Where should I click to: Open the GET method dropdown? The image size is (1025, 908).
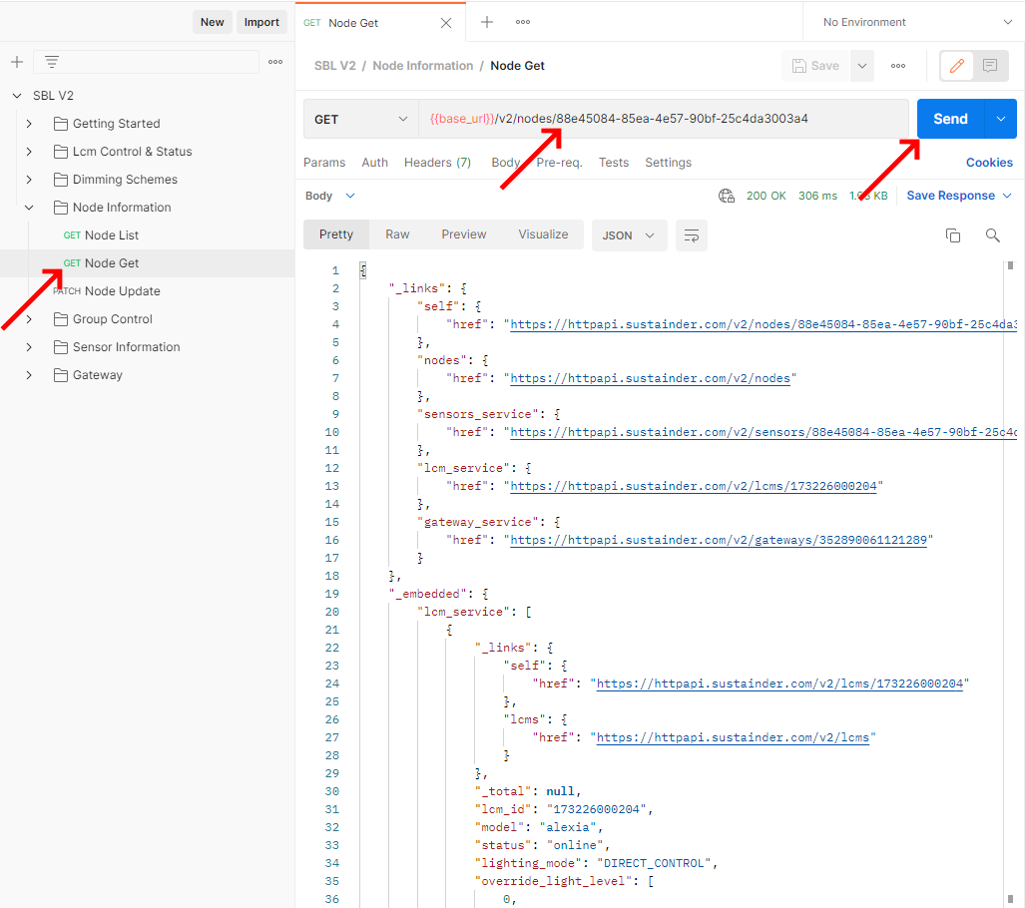pyautogui.click(x=360, y=118)
